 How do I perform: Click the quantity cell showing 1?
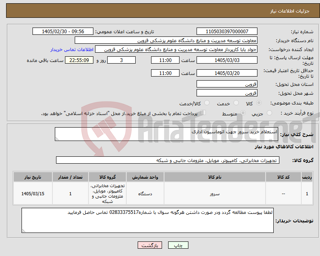70,194
